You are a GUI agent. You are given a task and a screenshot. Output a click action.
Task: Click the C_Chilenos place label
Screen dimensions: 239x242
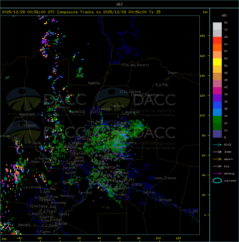click(x=27, y=125)
